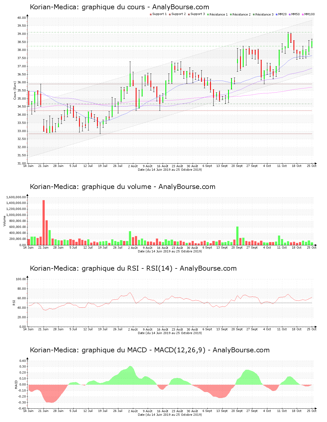Click the -0.30 MACD axis value

[22, 403]
